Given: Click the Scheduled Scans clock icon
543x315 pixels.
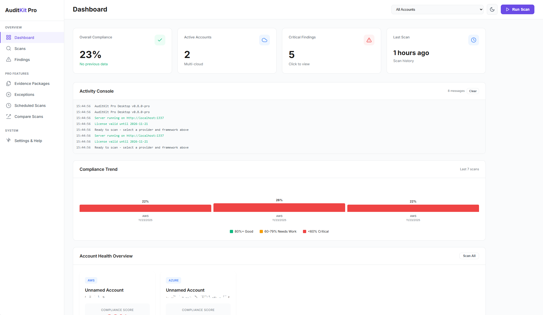Looking at the screenshot, I should pos(9,106).
